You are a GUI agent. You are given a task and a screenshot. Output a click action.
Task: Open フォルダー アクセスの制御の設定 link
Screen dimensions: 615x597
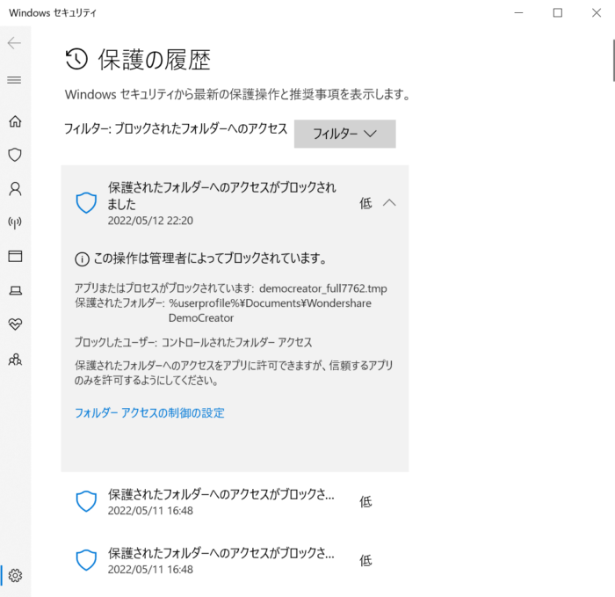149,413
